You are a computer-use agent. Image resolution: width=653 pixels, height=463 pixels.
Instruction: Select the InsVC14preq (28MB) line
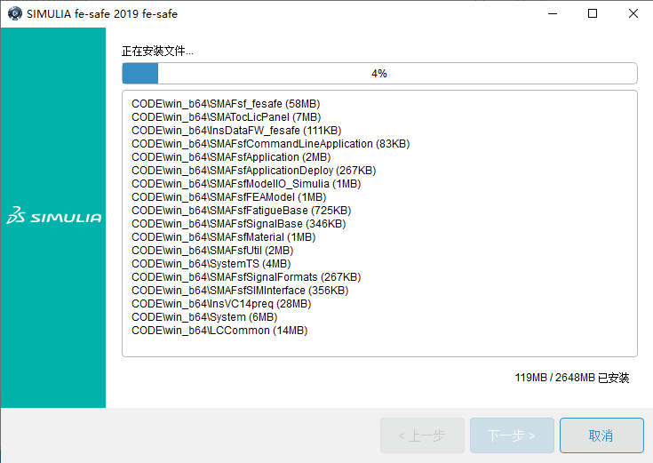coord(221,304)
